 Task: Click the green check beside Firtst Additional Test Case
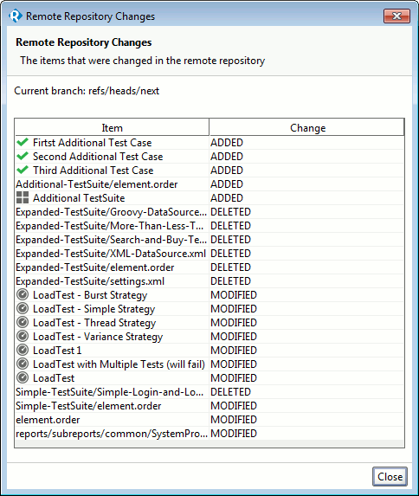23,142
